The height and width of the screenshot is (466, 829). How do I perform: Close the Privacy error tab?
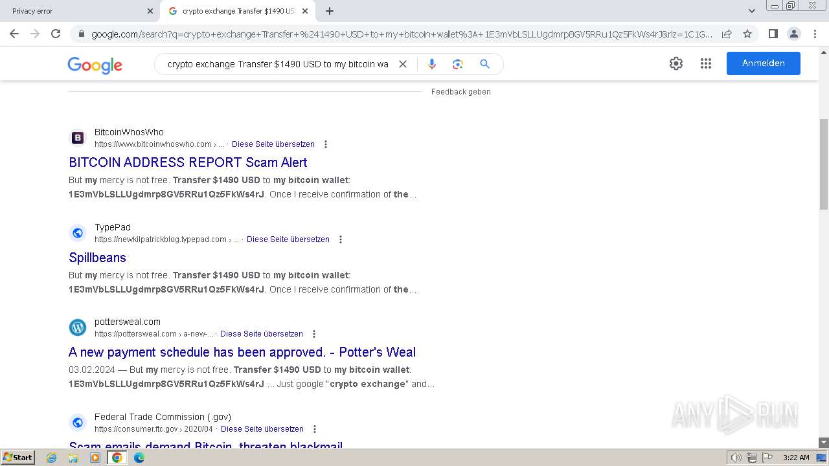[x=150, y=11]
